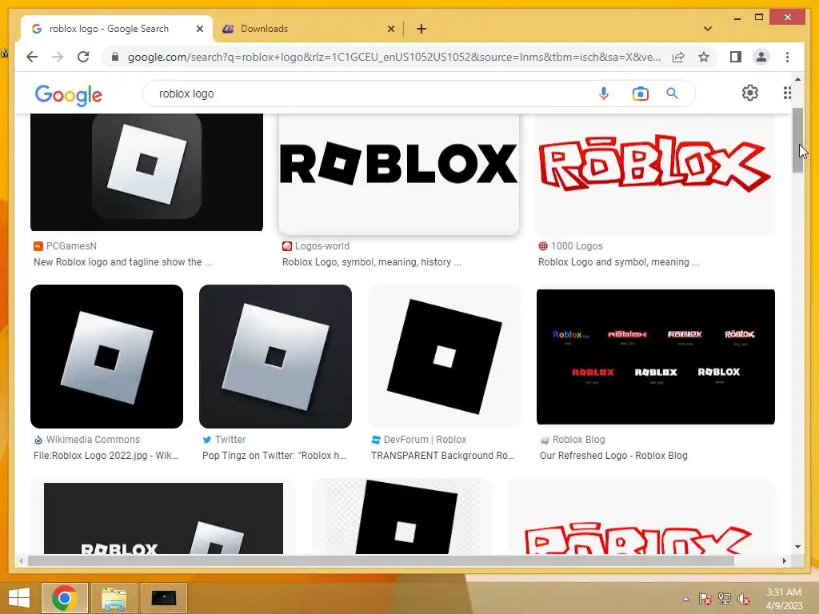
Task: Open 'File:Roblox Logo 2022.jpg' link
Action: (106, 455)
